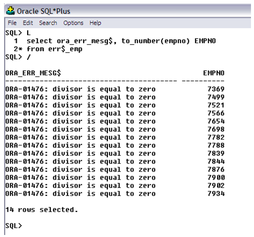This screenshot has height=237, width=254.
Task: Click the 'from err$_emp' query line
Action: pyautogui.click(x=48, y=49)
